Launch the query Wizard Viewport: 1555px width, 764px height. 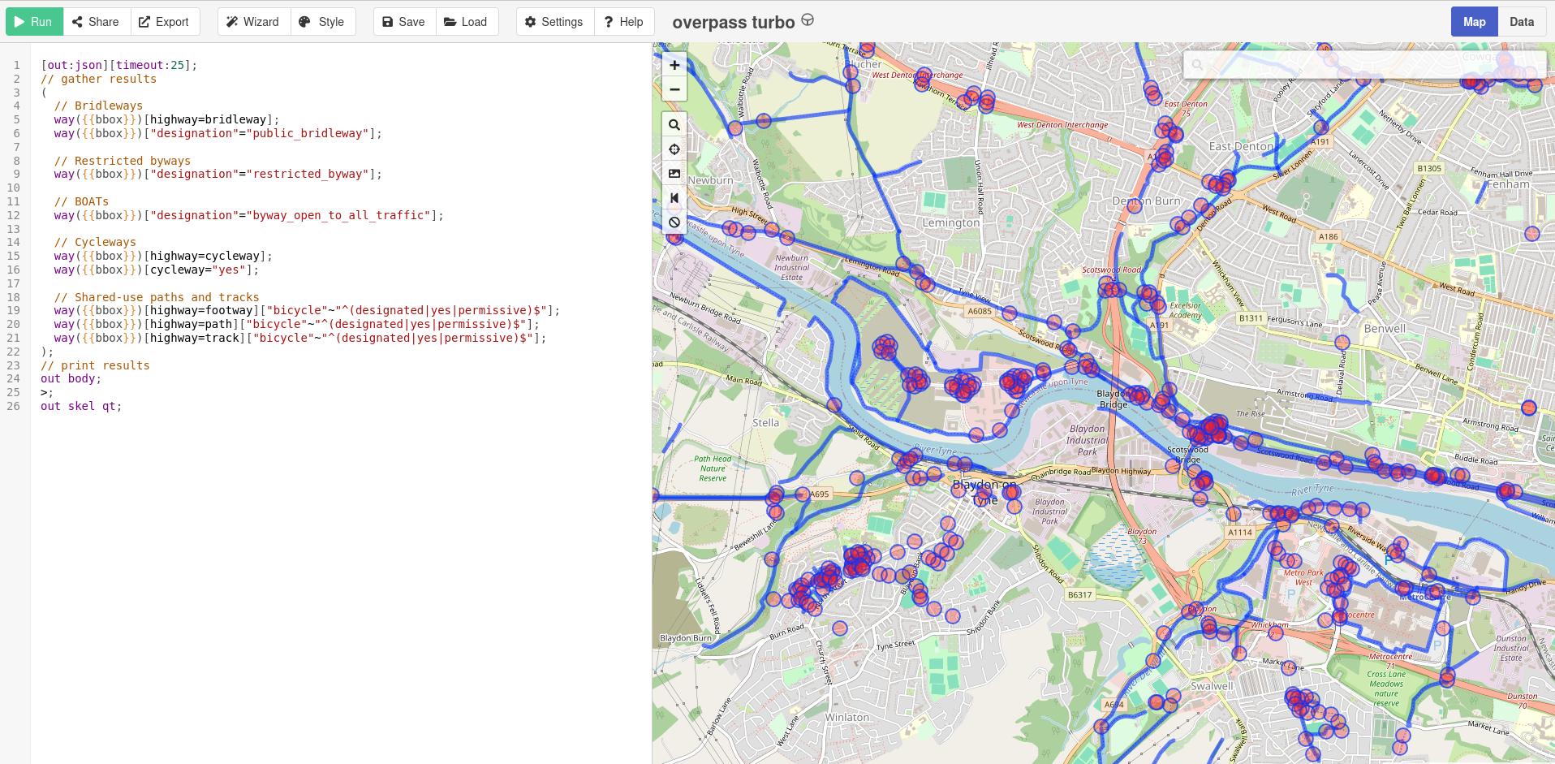coord(253,22)
